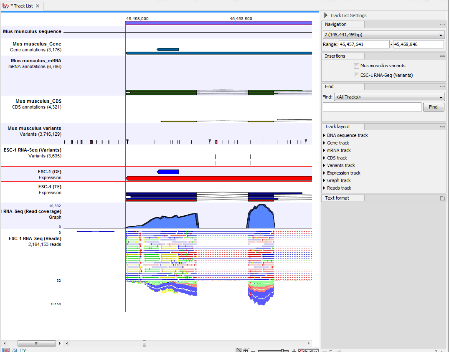Screen dimensions: 449x352
Task: Expand the Reads track options
Action: coord(324,188)
